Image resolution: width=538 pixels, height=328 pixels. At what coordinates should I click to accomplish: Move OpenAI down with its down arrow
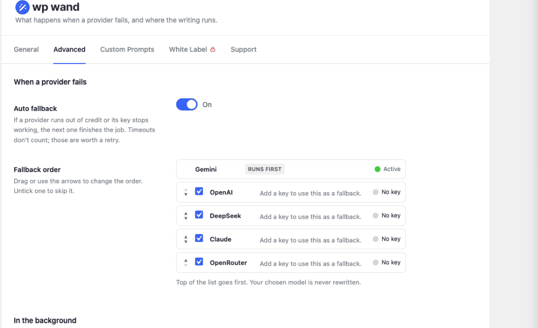[x=185, y=195]
